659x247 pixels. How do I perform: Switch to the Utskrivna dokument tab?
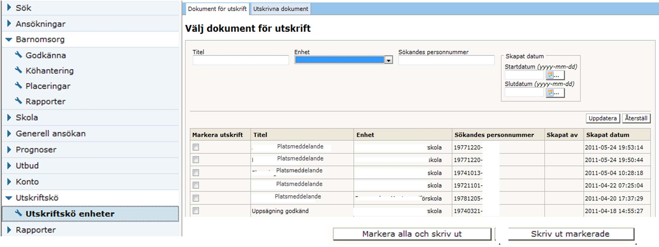click(x=281, y=9)
